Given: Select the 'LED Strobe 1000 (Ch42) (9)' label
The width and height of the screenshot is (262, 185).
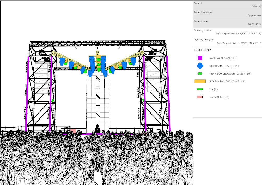Looking at the screenshot, I should (x=227, y=81).
